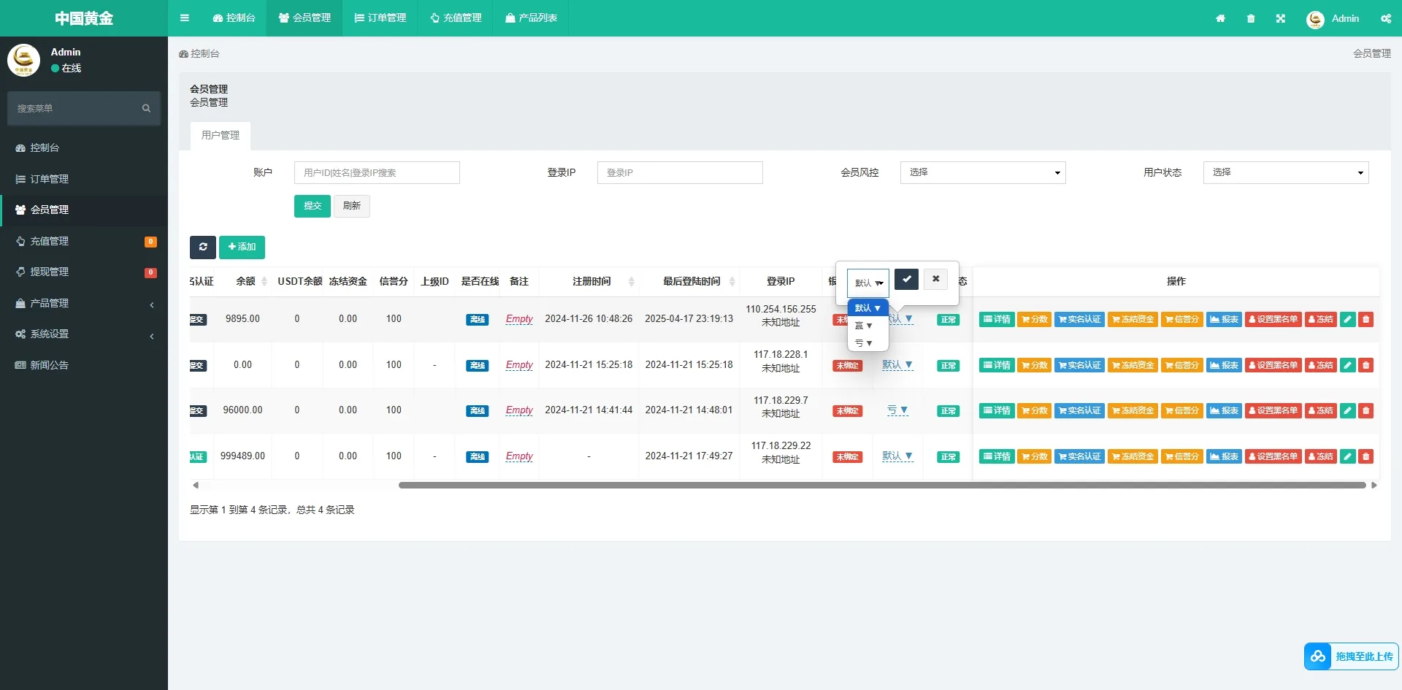Confirm inline edit with checkmark button

tap(906, 279)
